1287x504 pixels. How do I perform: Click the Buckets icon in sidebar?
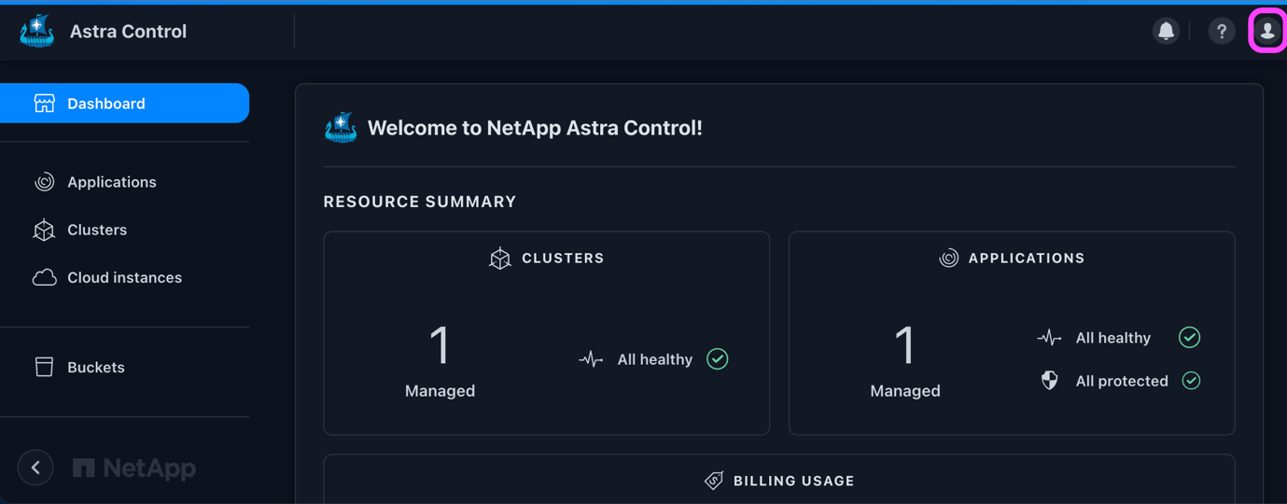pos(44,367)
